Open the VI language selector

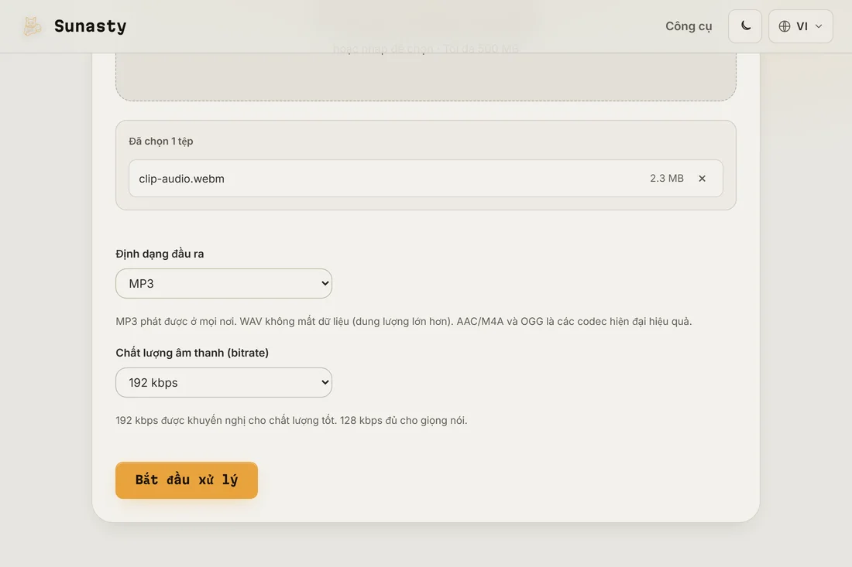(x=800, y=26)
